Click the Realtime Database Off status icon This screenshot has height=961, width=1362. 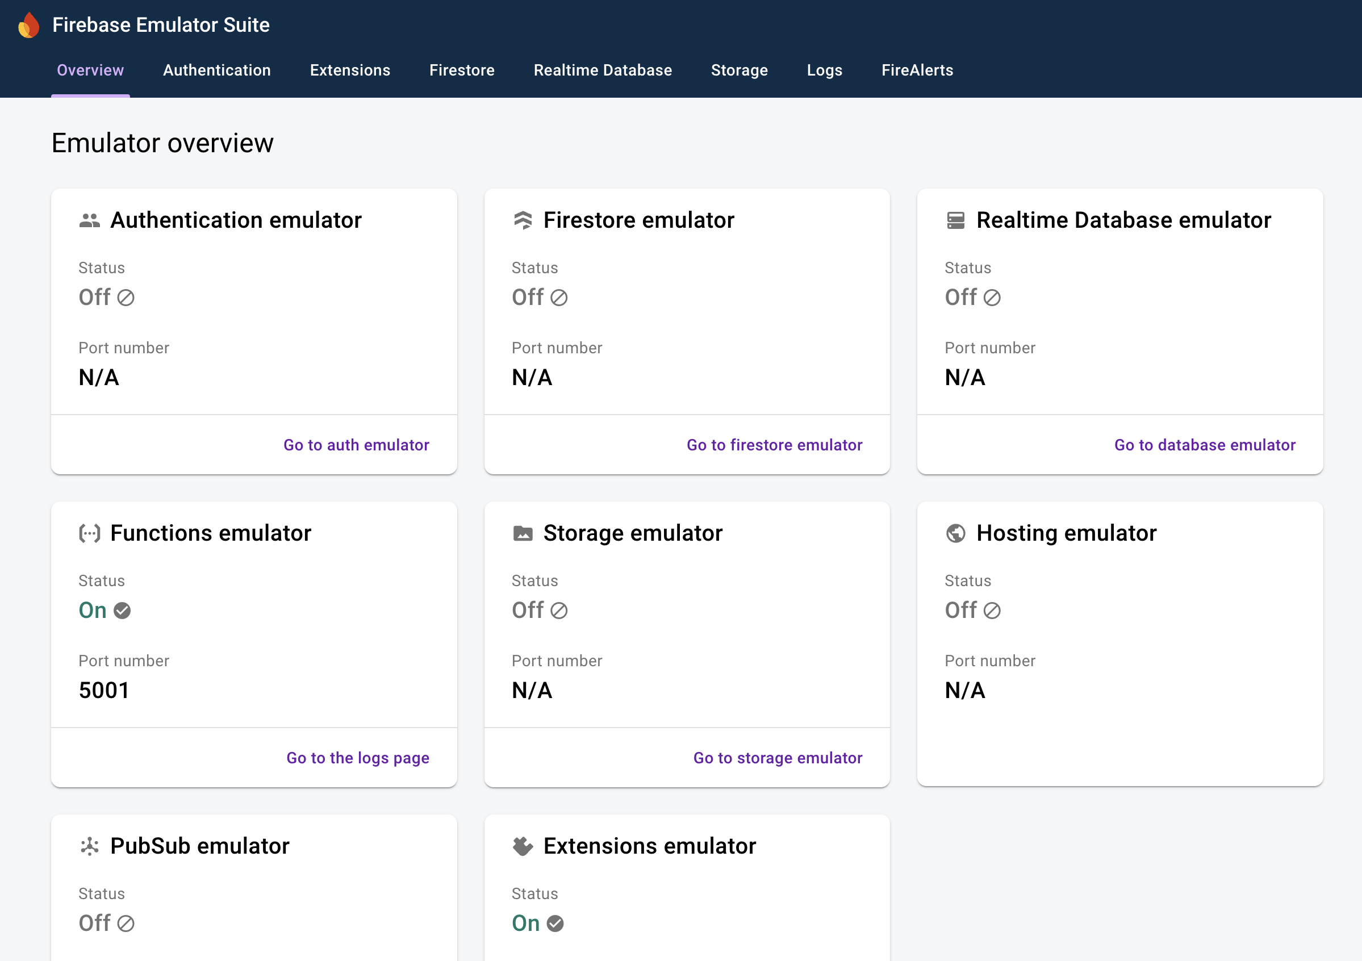coord(992,298)
